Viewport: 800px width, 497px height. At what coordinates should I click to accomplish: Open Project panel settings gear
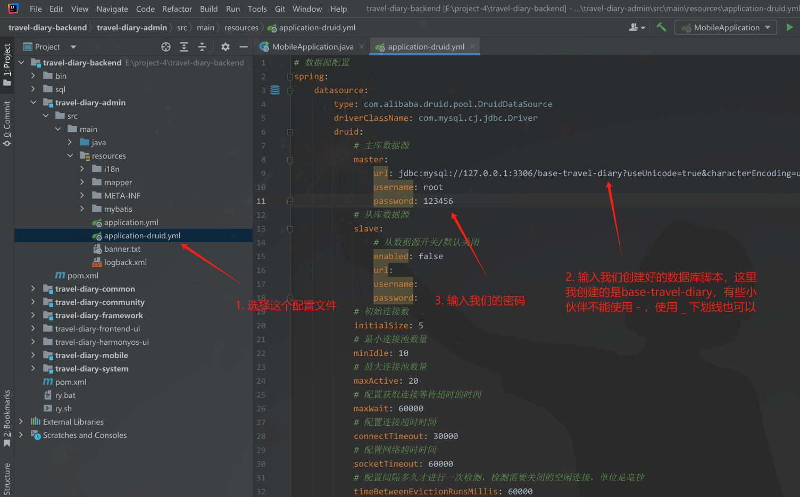[x=226, y=47]
